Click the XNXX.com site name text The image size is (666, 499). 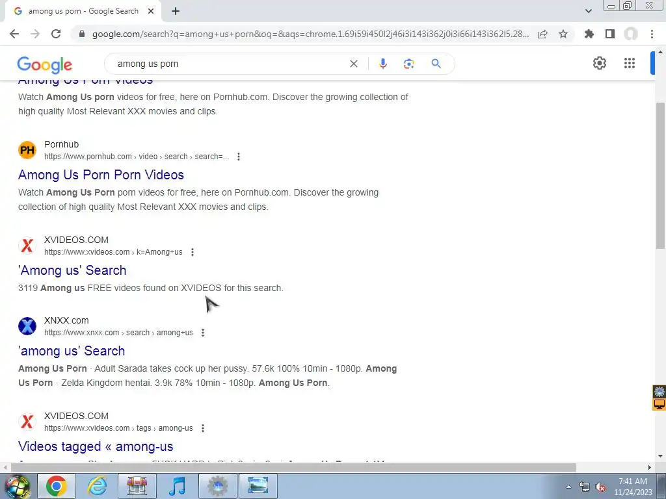click(x=66, y=320)
